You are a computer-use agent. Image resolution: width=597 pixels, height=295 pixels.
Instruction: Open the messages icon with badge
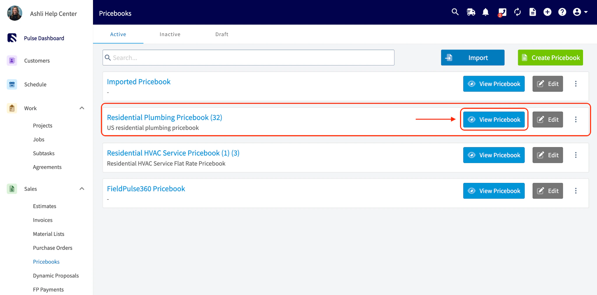(502, 12)
